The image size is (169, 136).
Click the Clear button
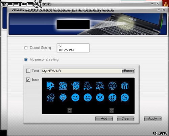click(x=125, y=119)
